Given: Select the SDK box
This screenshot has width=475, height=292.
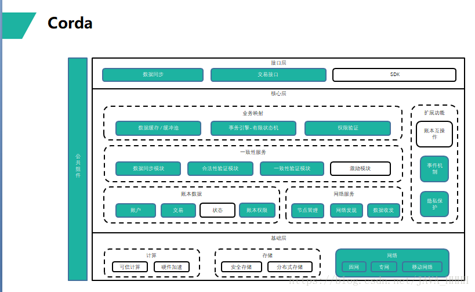Looking at the screenshot, I should [x=394, y=74].
